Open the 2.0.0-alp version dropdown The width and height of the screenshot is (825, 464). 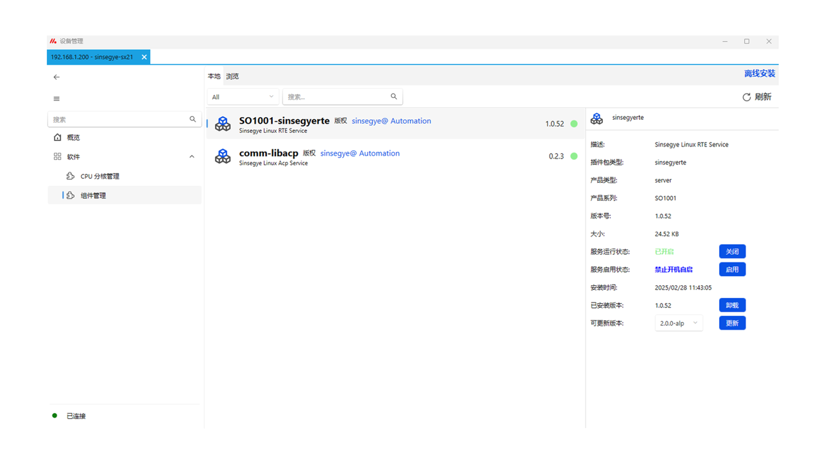pyautogui.click(x=678, y=323)
